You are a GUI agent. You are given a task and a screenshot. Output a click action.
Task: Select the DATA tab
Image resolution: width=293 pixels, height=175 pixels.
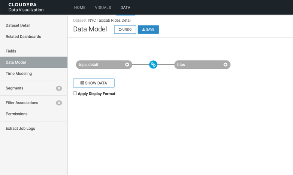tap(125, 7)
